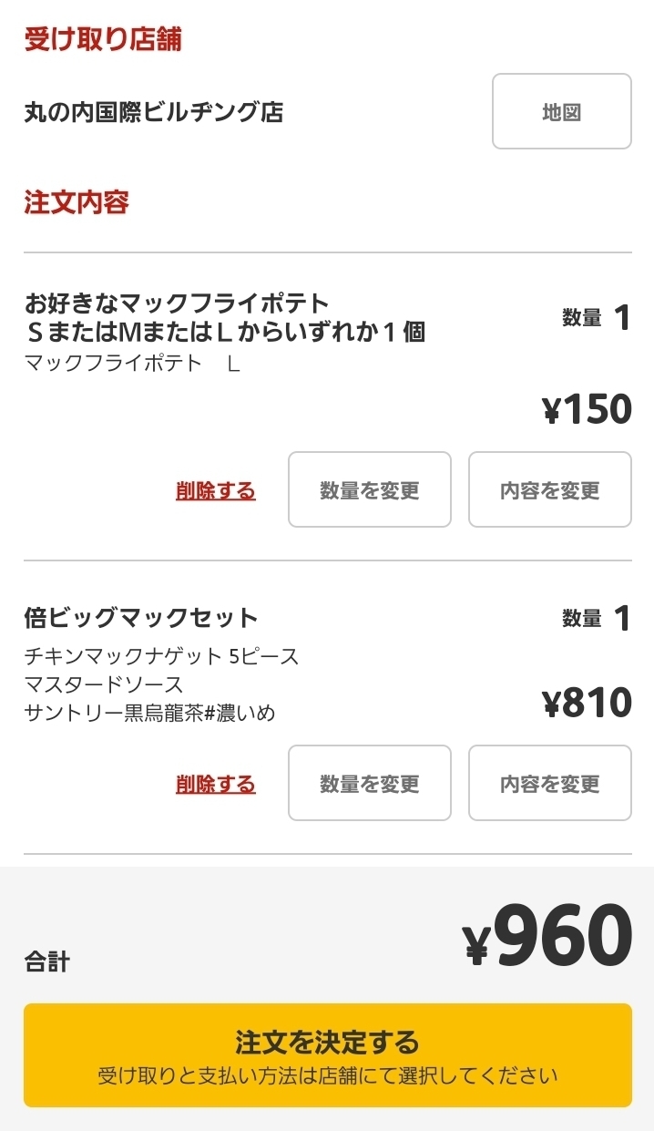Viewport: 654px width, 1131px height.
Task: Select the 倍ビッグマックセット item title
Action: [141, 618]
